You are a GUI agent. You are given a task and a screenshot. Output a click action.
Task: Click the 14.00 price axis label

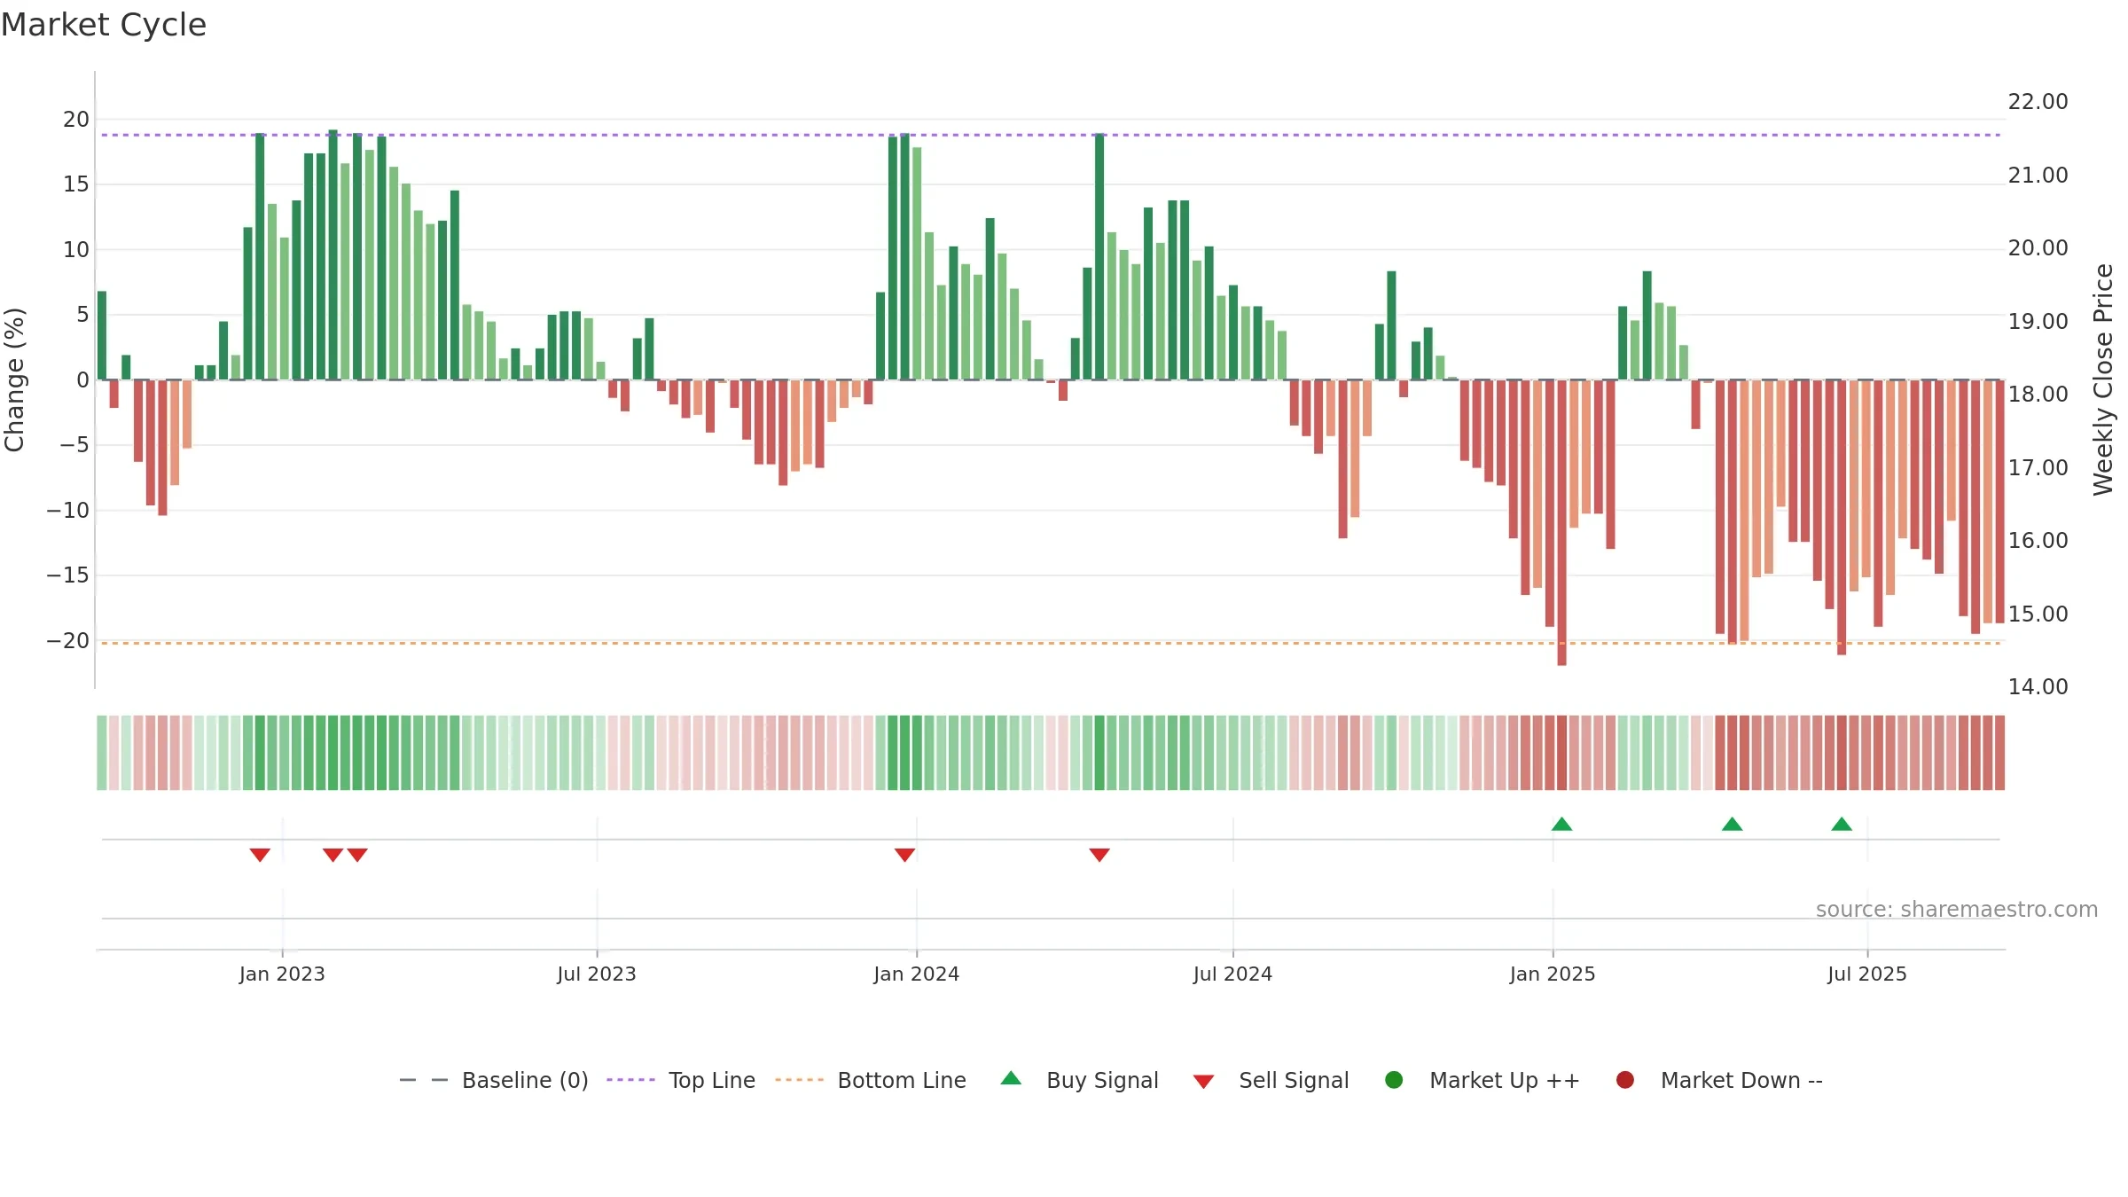tap(2038, 687)
